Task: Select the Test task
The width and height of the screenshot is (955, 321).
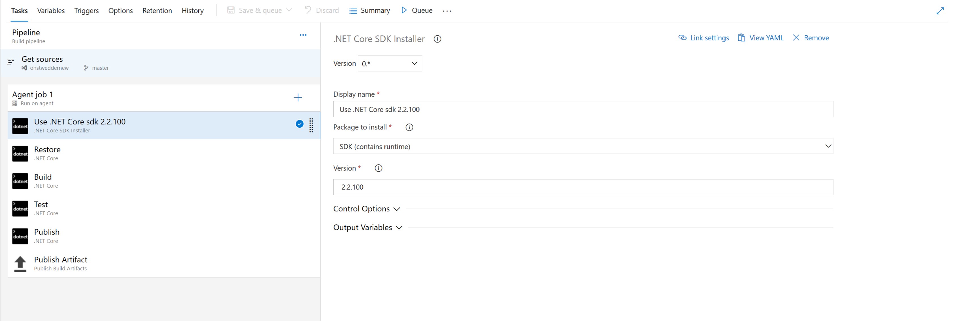Action: pos(163,208)
